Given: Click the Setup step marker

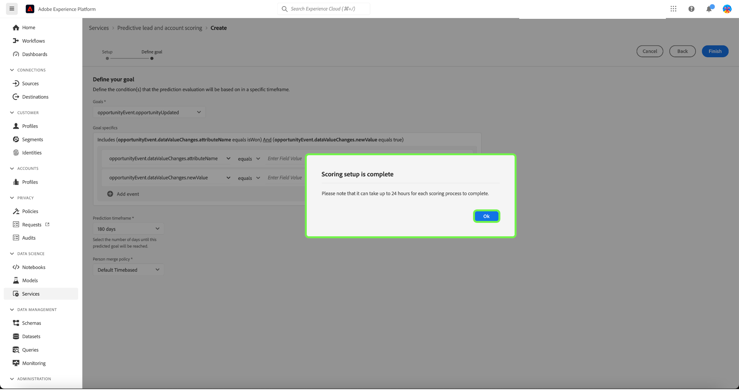Looking at the screenshot, I should pos(107,58).
